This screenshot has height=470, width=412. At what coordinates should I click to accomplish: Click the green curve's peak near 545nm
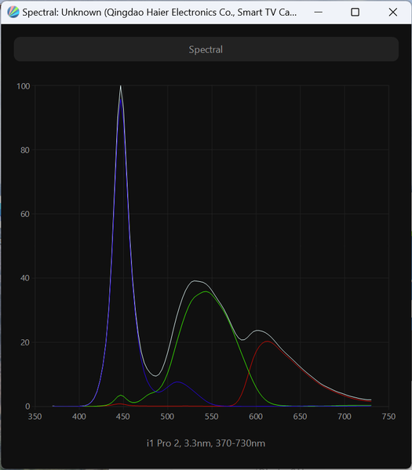point(206,291)
